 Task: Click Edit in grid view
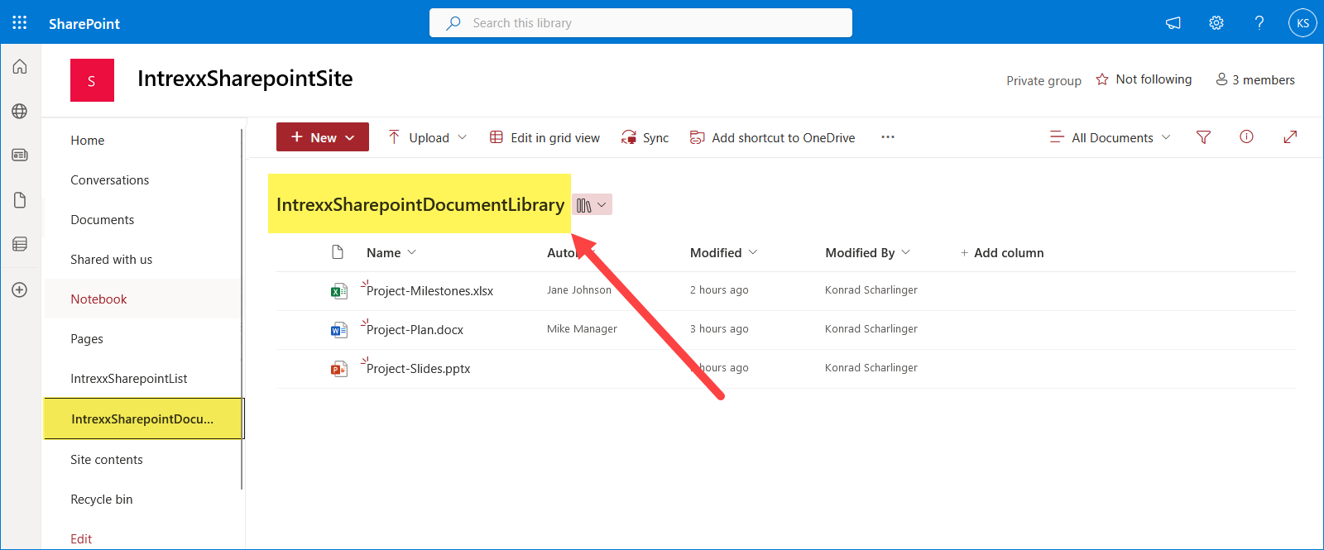[544, 137]
